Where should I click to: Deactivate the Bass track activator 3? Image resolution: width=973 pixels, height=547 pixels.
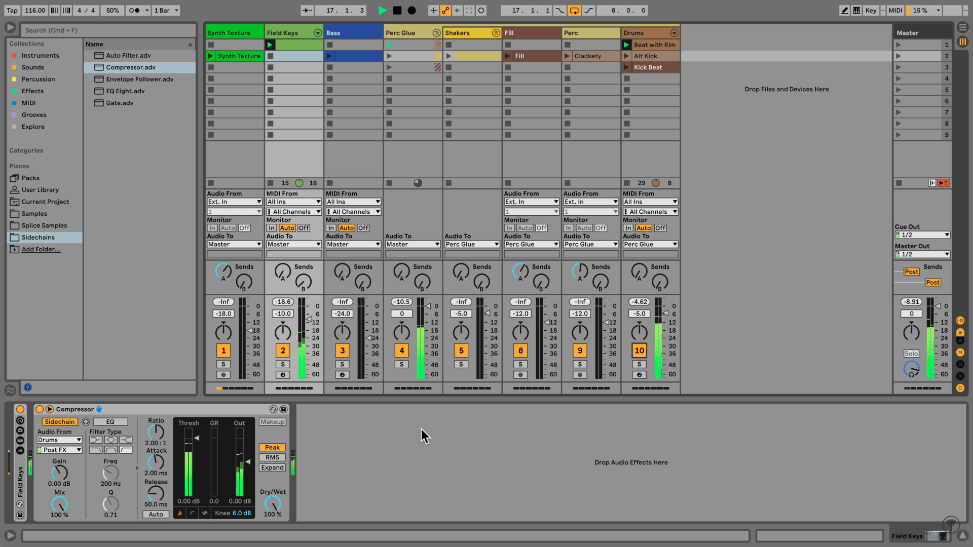click(x=342, y=350)
